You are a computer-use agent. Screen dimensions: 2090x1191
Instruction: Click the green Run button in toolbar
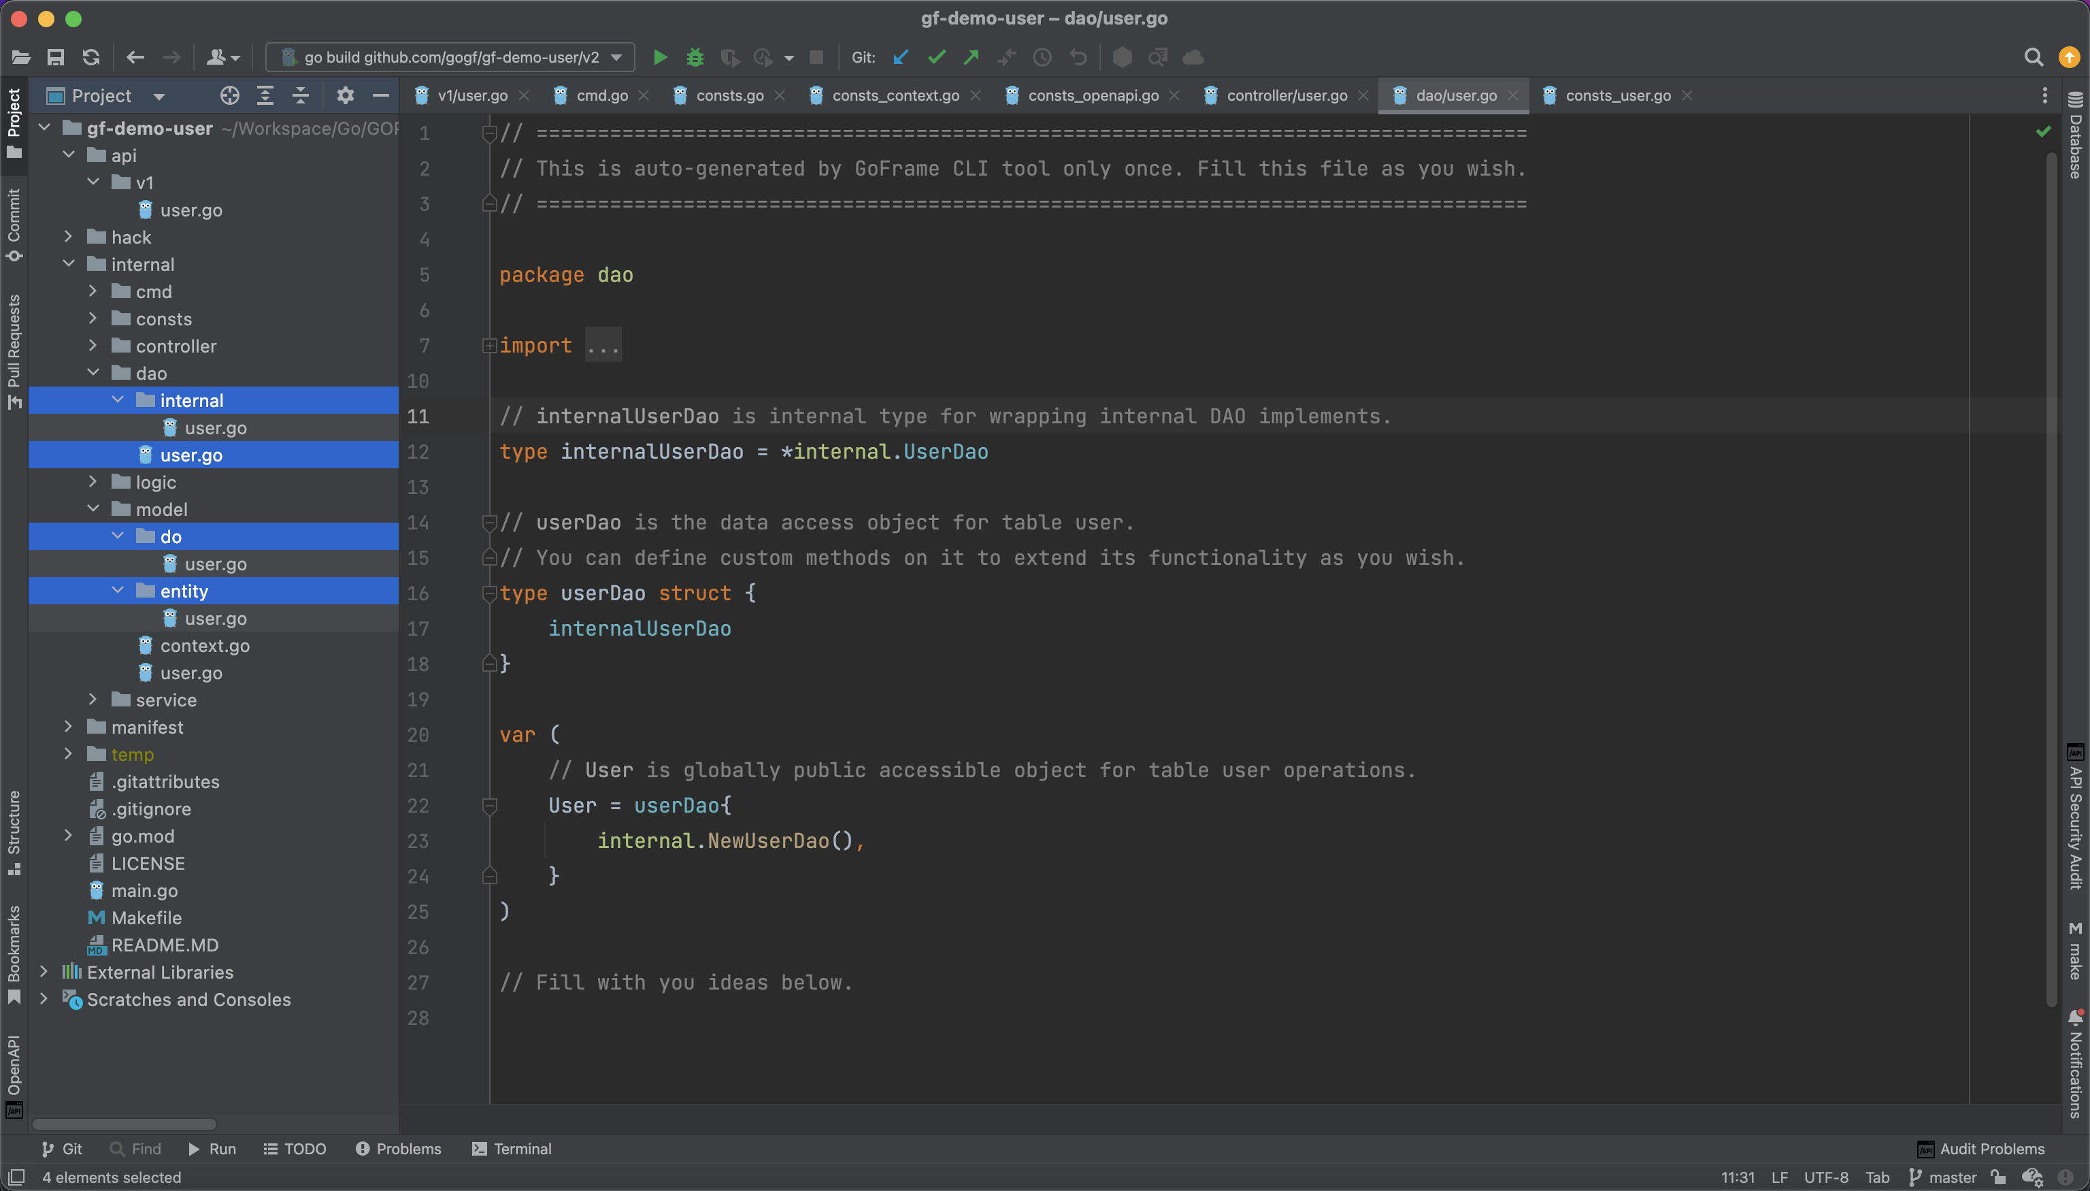click(660, 57)
